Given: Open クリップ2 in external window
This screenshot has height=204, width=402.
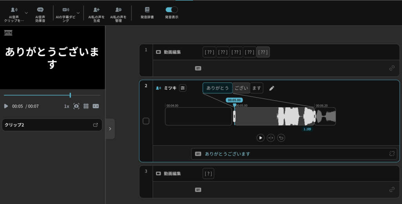Looking at the screenshot, I should [x=95, y=125].
